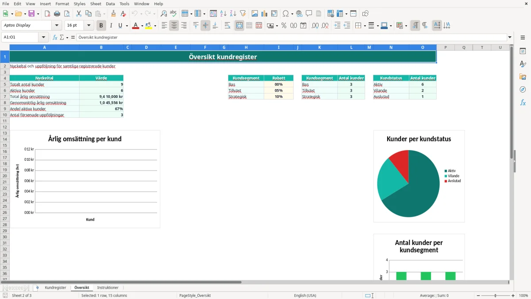The height and width of the screenshot is (299, 531).
Task: Cut the selected cells
Action: [x=79, y=14]
